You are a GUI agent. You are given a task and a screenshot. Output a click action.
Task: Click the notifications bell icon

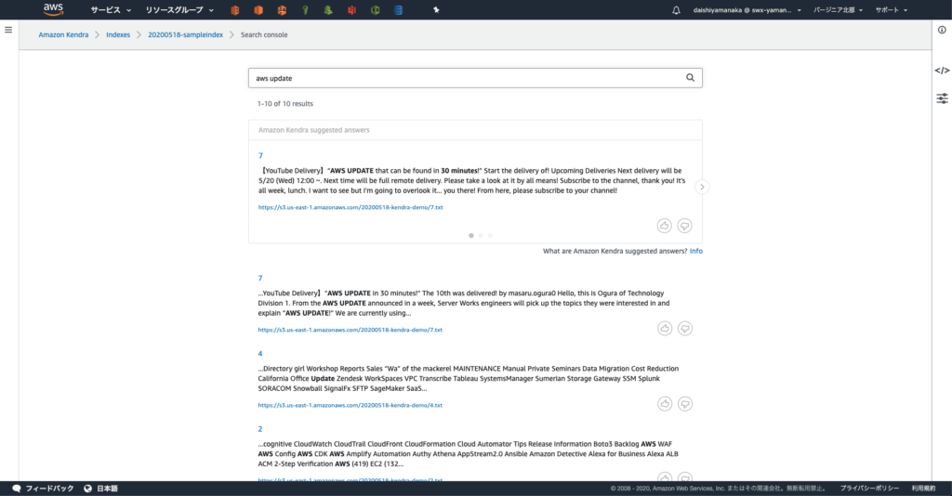click(x=676, y=10)
